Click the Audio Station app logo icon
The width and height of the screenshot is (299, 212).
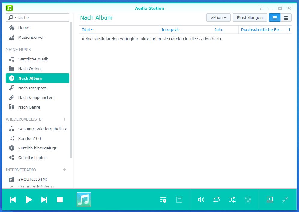point(9,8)
